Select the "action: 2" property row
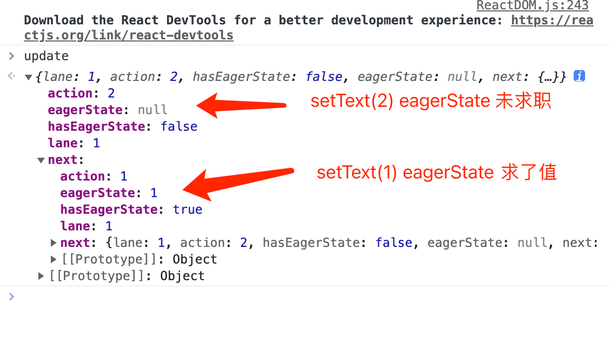The height and width of the screenshot is (359, 610). (x=81, y=93)
